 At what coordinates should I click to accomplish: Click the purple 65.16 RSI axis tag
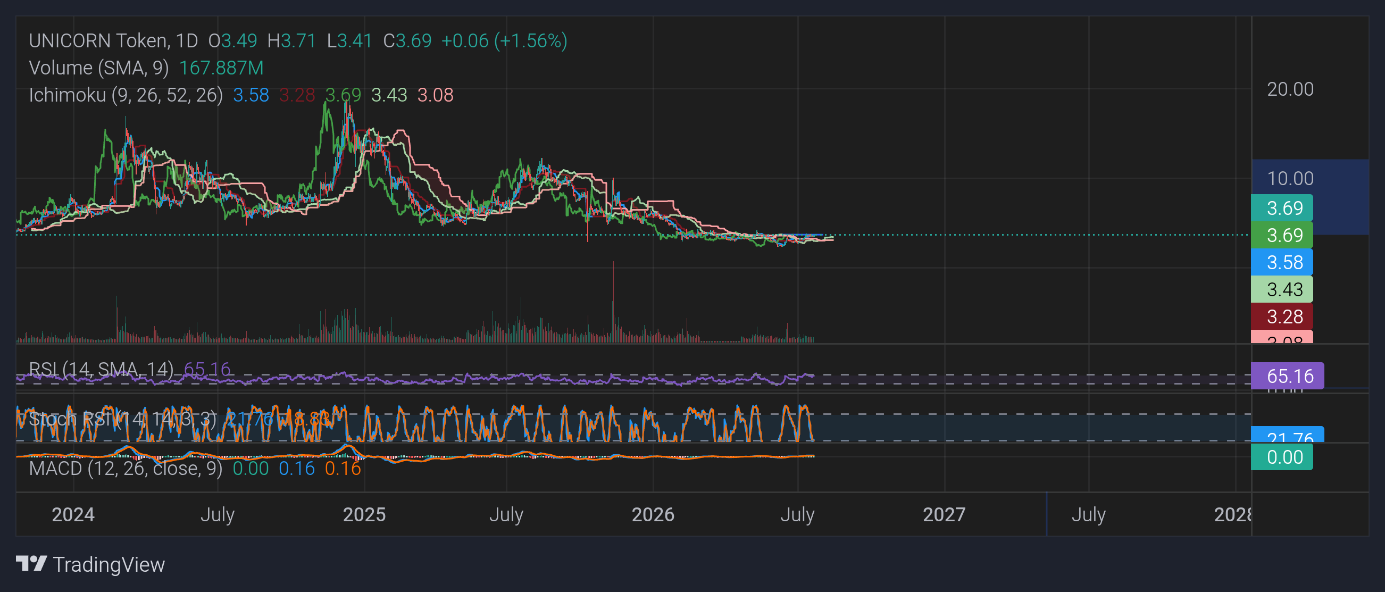click(1288, 376)
